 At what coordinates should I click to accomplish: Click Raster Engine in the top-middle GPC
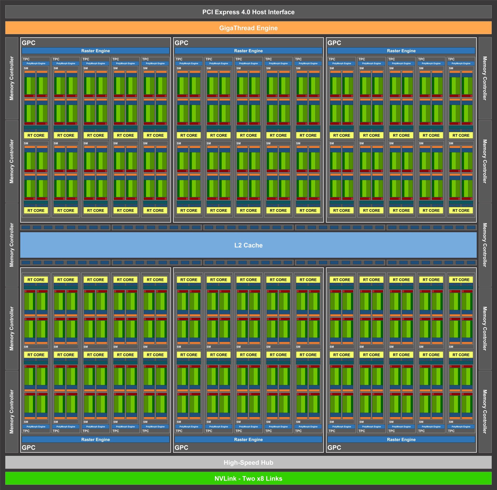[248, 51]
